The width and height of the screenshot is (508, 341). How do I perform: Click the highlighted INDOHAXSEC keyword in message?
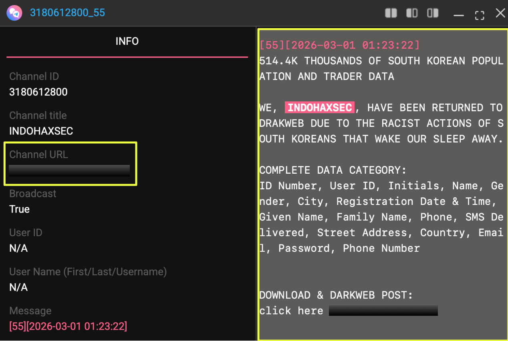click(320, 108)
